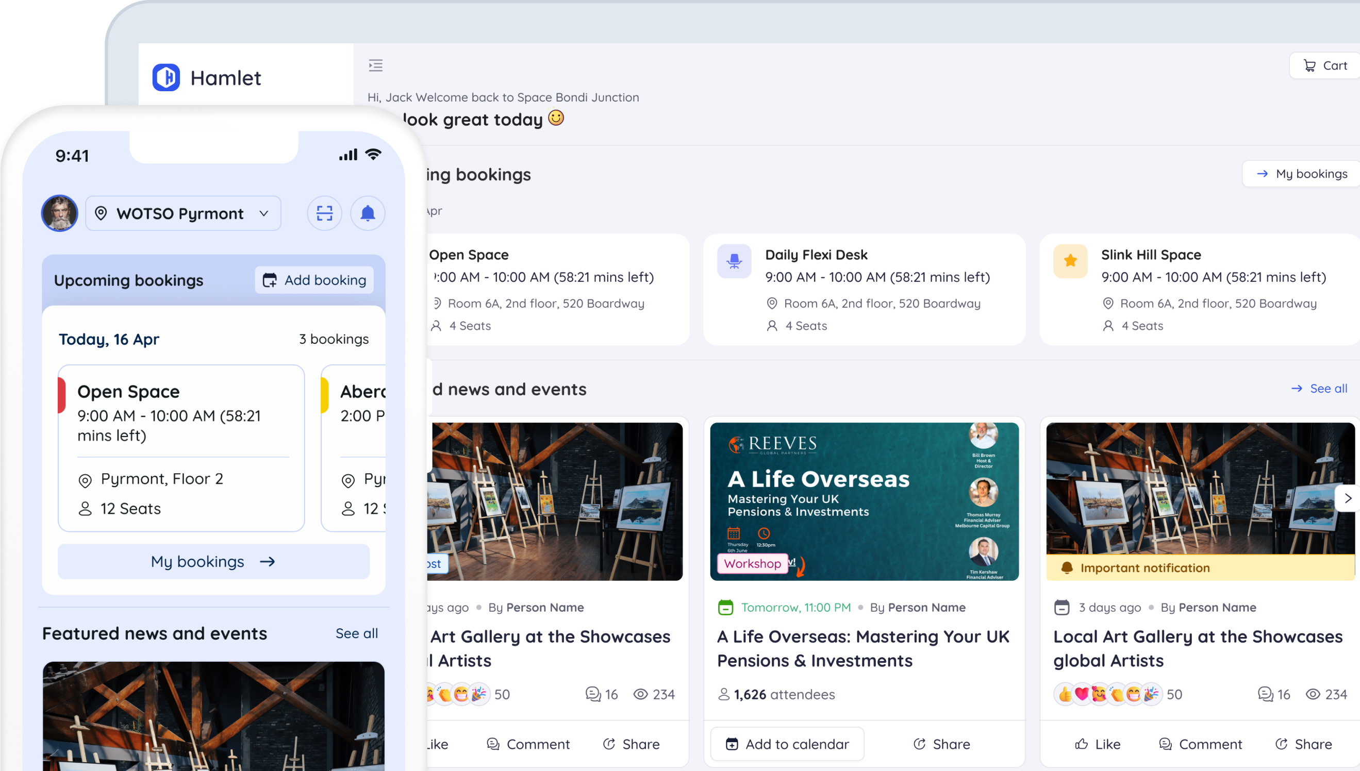
Task: Click calendar icon beside 3 days ago
Action: 1062,608
